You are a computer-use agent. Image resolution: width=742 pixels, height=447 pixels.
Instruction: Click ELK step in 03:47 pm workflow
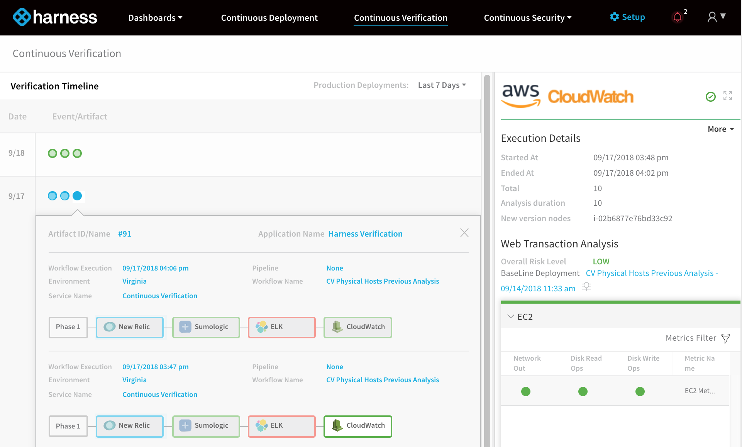[282, 426]
